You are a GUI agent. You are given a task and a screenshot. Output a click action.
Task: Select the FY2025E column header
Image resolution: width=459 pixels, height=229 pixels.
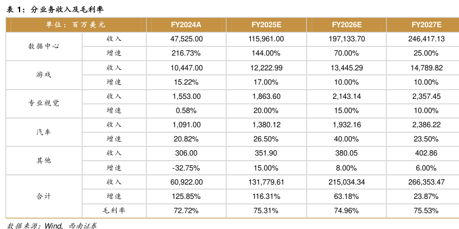click(x=266, y=25)
